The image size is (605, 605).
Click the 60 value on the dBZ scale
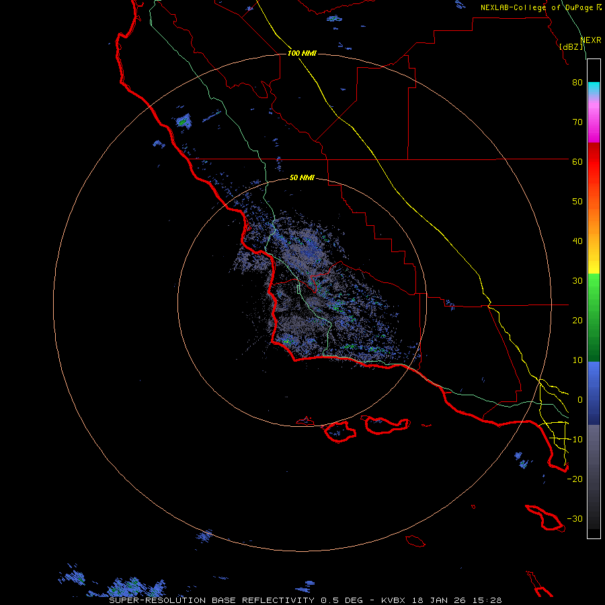[x=577, y=162]
